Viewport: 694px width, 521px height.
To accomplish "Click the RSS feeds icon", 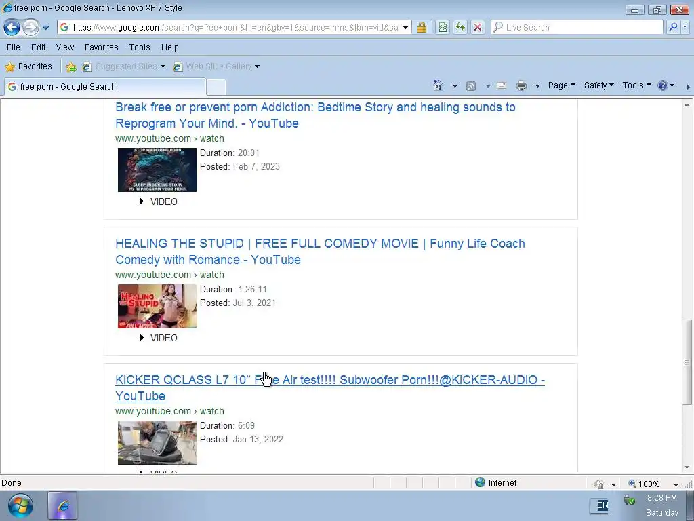I will pos(471,86).
